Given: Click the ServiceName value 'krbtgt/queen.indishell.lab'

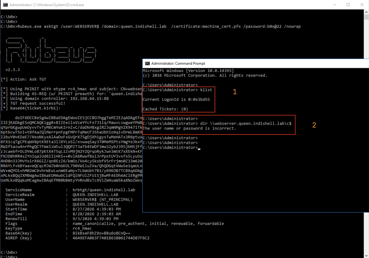Looking at the screenshot, I should (104, 190).
